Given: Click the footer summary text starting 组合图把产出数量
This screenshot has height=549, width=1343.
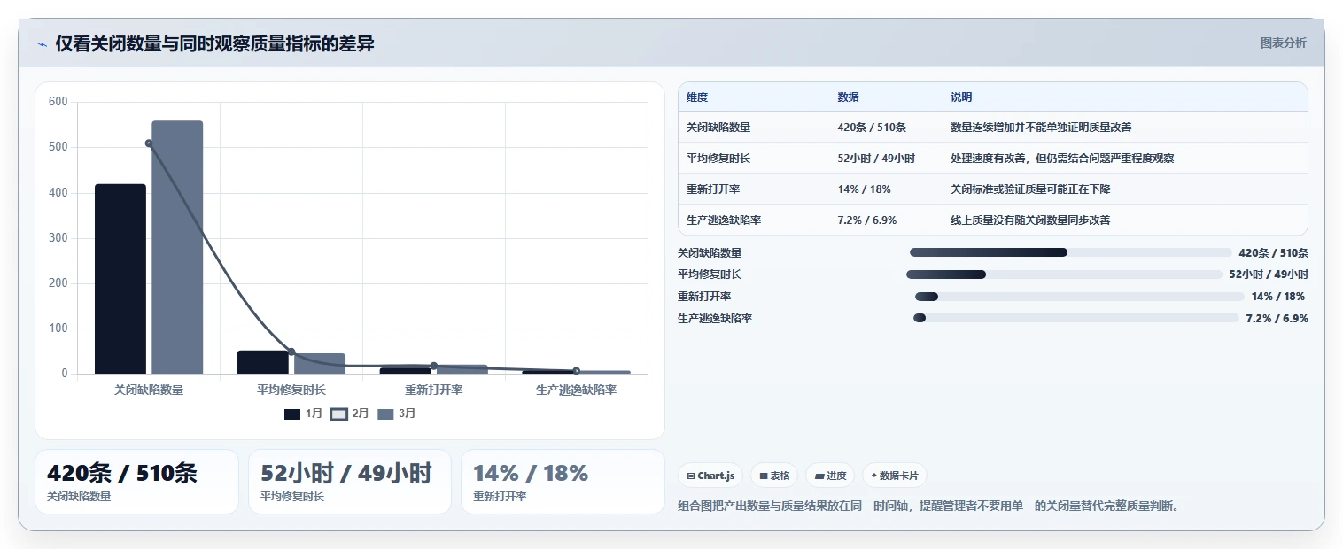Looking at the screenshot, I should (x=928, y=506).
